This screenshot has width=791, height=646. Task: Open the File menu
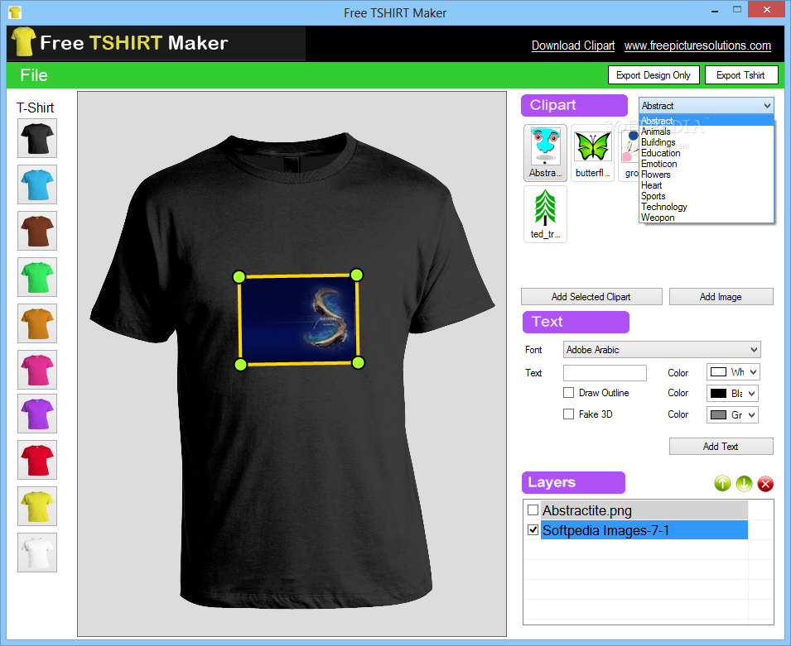pos(34,75)
